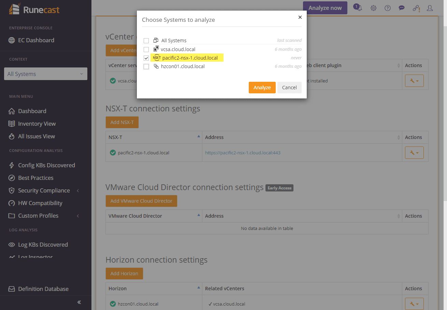The image size is (447, 310).
Task: Open the notifications bell with badge 1
Action: point(358,7)
